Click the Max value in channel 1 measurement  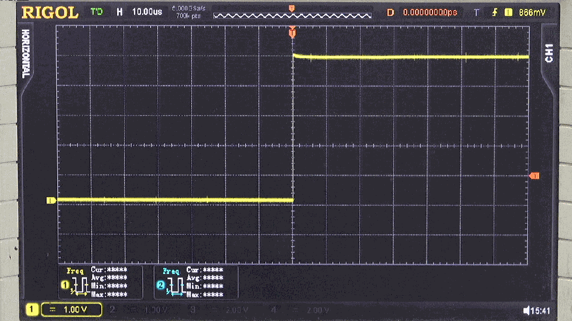point(117,294)
